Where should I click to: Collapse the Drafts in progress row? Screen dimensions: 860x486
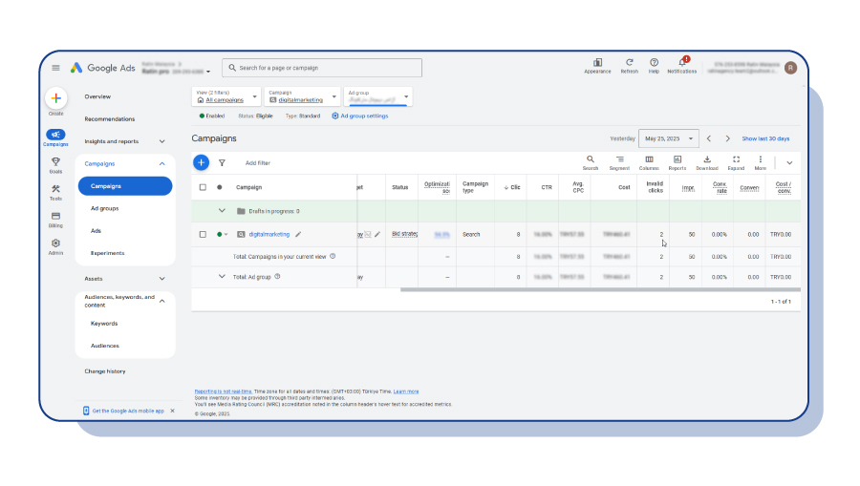tap(222, 211)
